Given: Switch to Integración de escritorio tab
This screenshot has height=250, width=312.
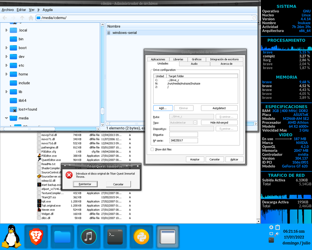Looking at the screenshot, I should (224, 59).
